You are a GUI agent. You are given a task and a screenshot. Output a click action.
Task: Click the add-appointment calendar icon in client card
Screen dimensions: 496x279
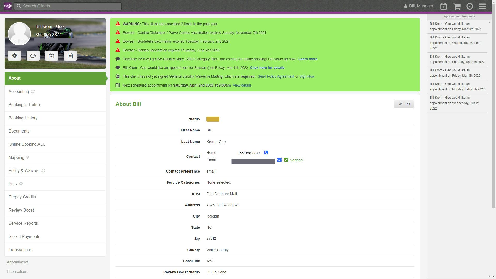tap(52, 56)
